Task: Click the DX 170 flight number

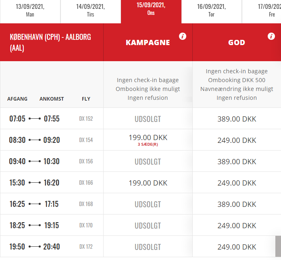Action: click(86, 225)
